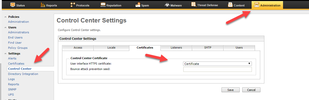Open the Status tab label
The height and width of the screenshot is (100, 309).
click(21, 5)
